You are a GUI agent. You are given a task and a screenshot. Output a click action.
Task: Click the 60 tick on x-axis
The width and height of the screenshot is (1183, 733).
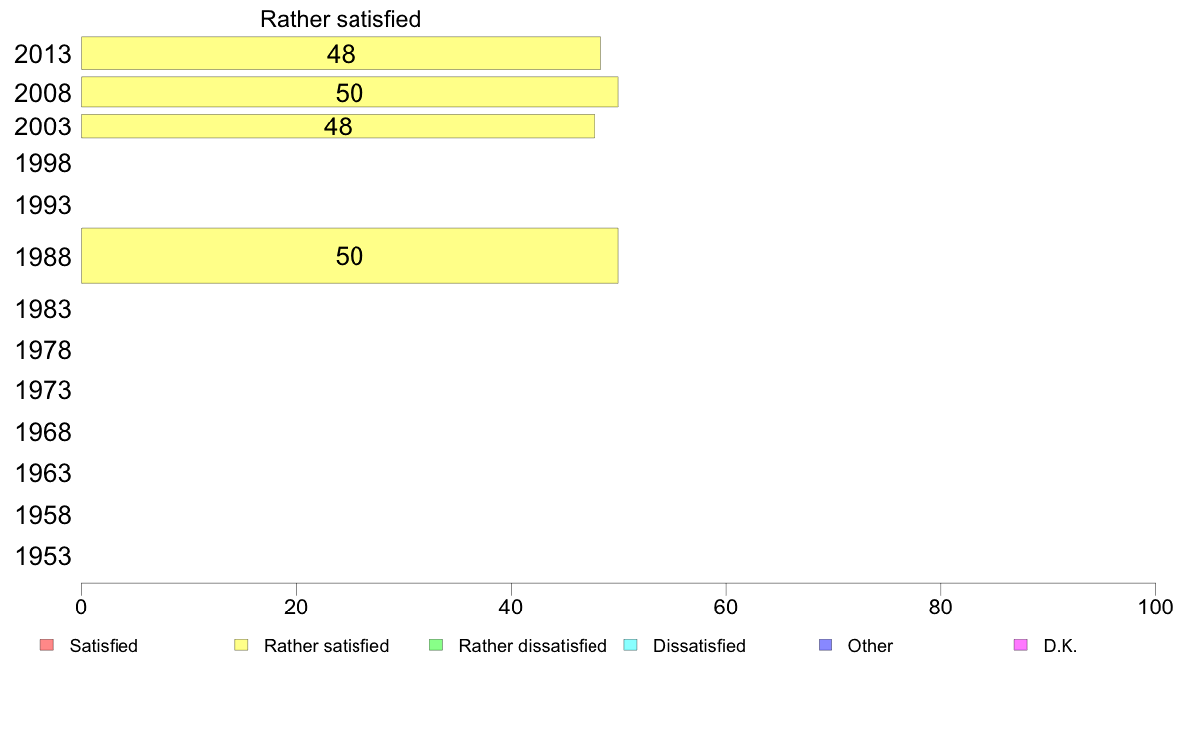coord(726,607)
